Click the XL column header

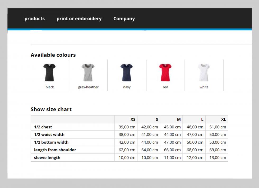[224, 119]
